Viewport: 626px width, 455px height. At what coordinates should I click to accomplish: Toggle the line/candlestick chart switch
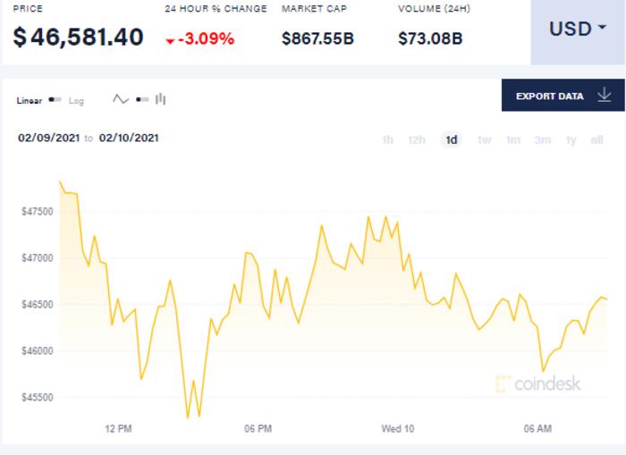pos(142,99)
